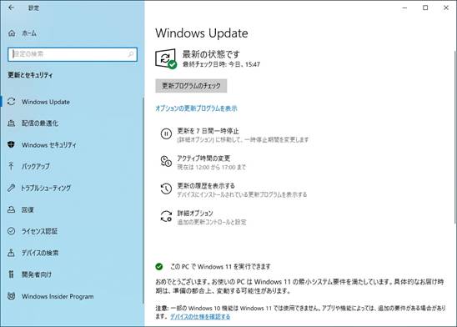
Task: Open 開発者向け section
Action: click(37, 274)
